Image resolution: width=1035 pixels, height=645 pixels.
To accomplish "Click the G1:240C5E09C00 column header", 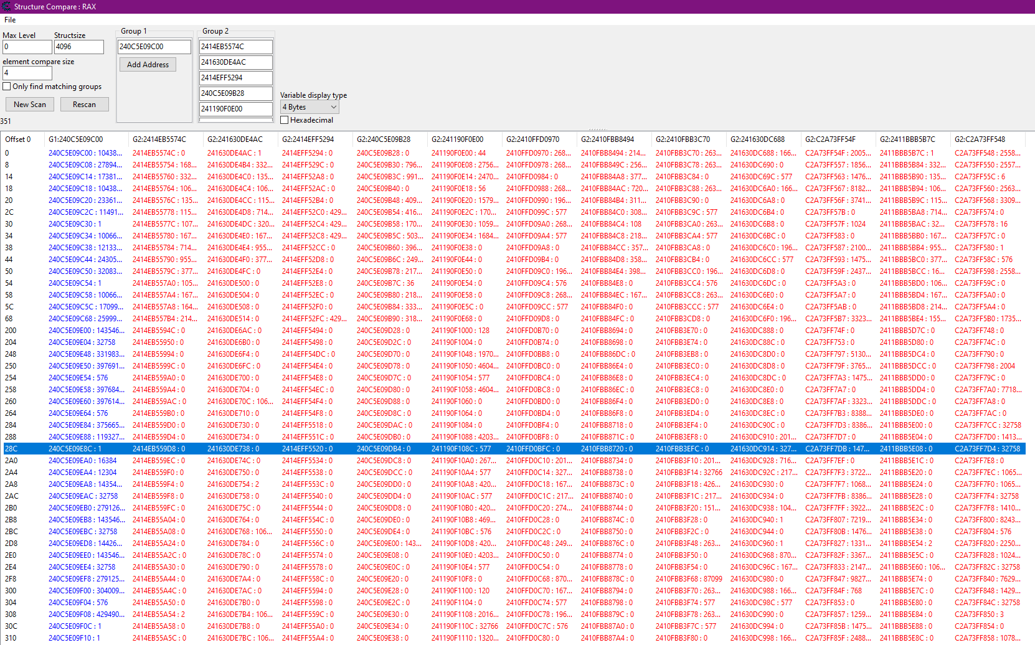I will [x=76, y=139].
